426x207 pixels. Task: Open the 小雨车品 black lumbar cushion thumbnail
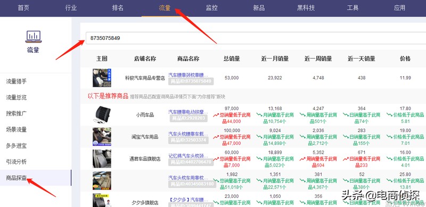(x=102, y=114)
